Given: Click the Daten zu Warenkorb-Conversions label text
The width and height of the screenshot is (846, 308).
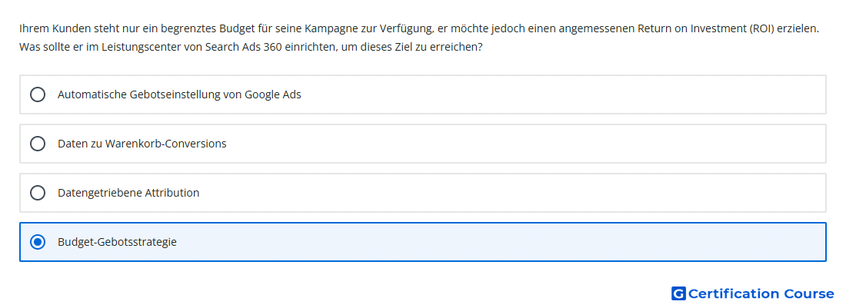Looking at the screenshot, I should tap(142, 144).
